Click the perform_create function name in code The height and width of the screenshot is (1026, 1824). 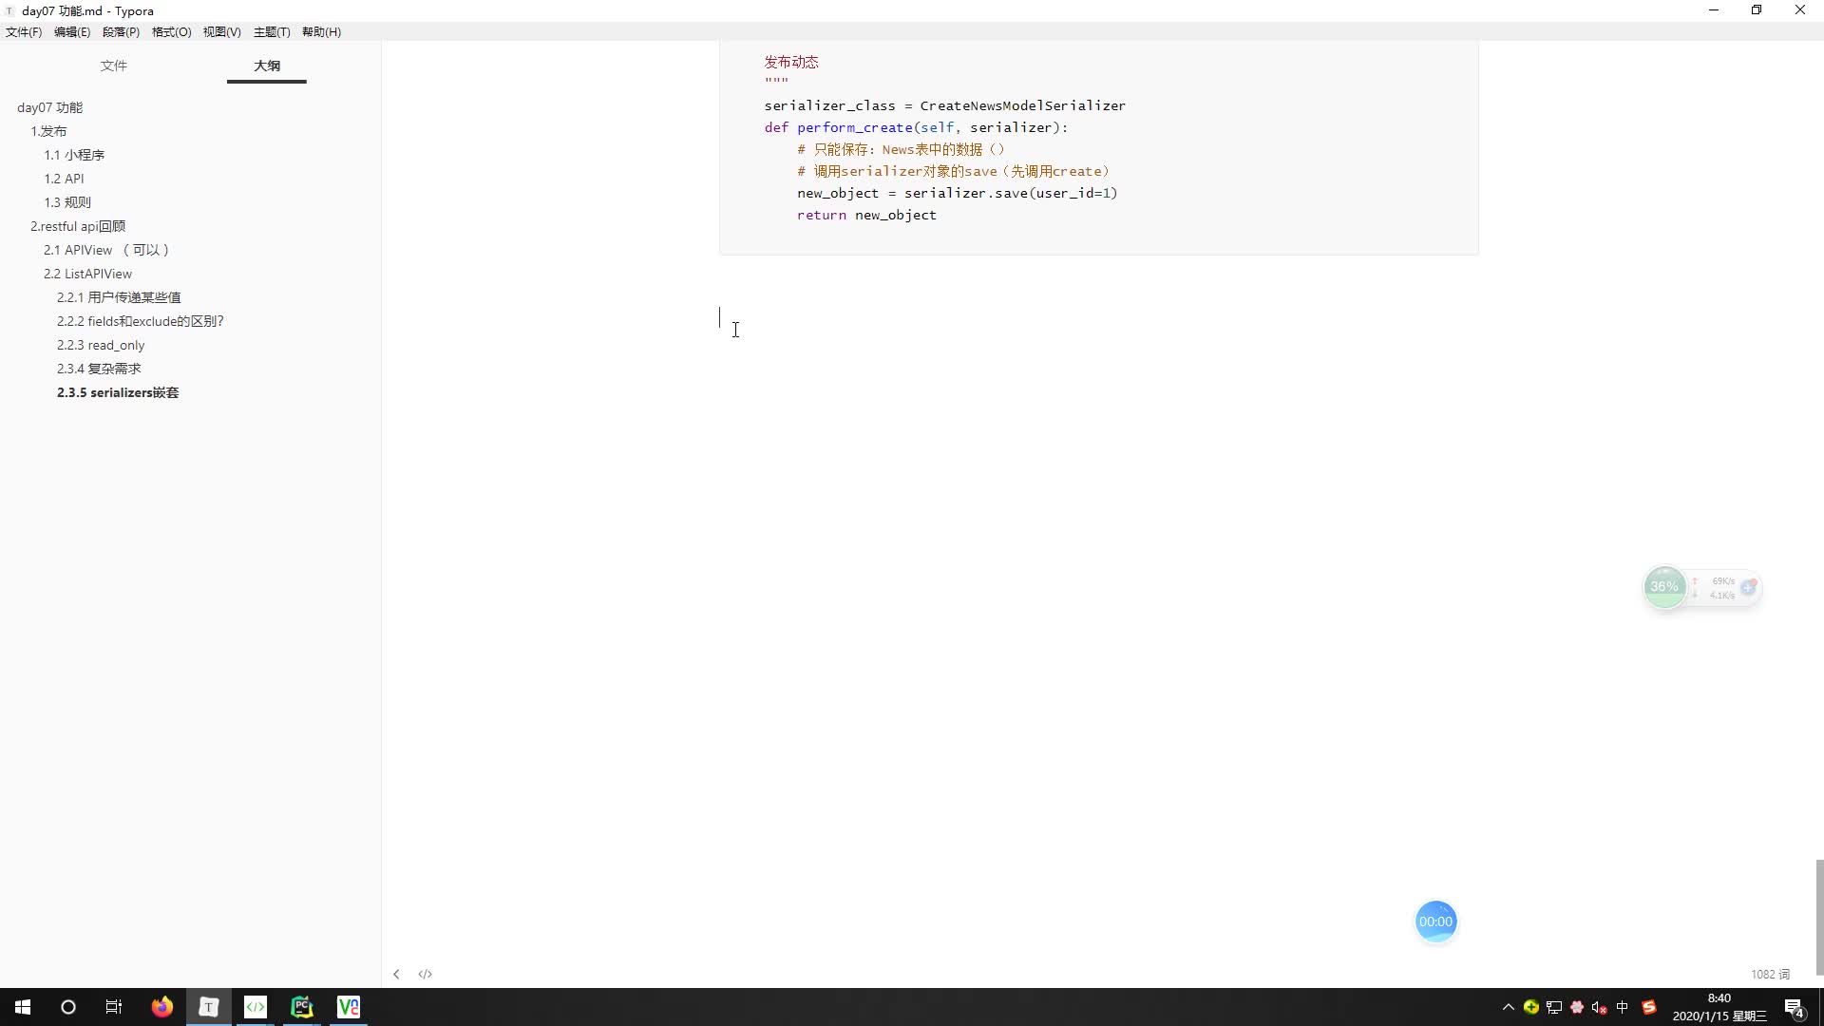(855, 127)
